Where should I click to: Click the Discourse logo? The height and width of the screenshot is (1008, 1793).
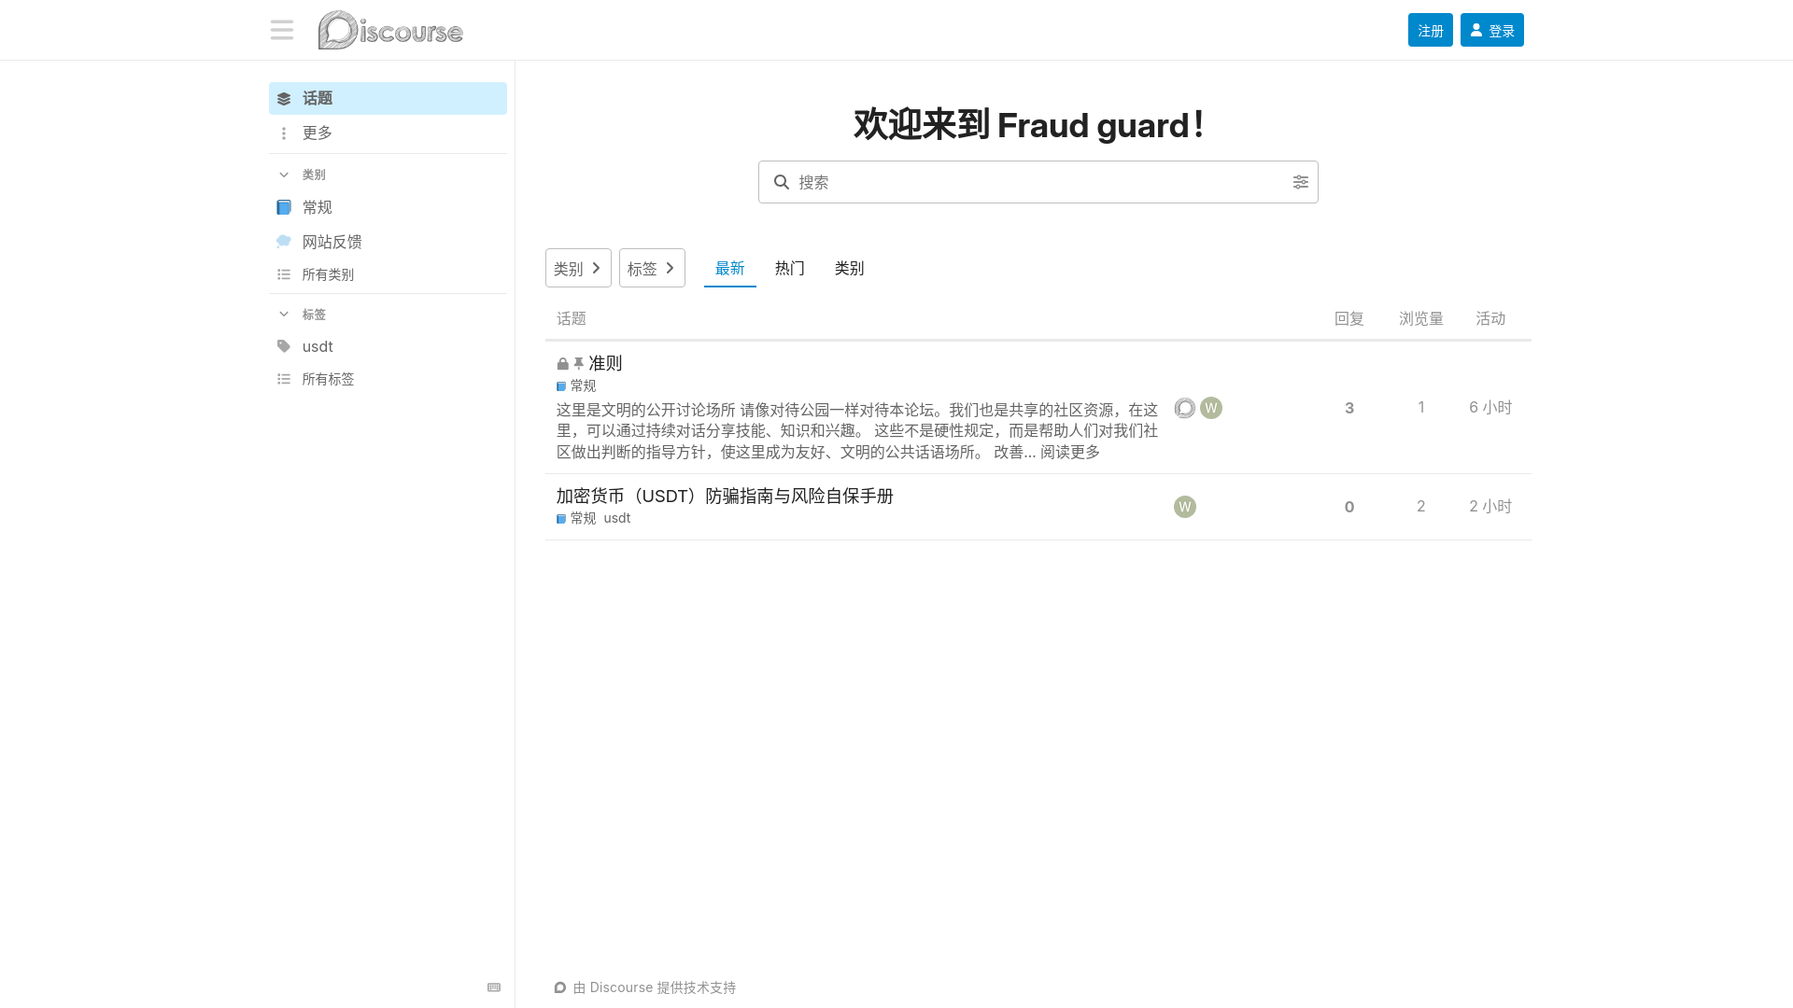390,30
